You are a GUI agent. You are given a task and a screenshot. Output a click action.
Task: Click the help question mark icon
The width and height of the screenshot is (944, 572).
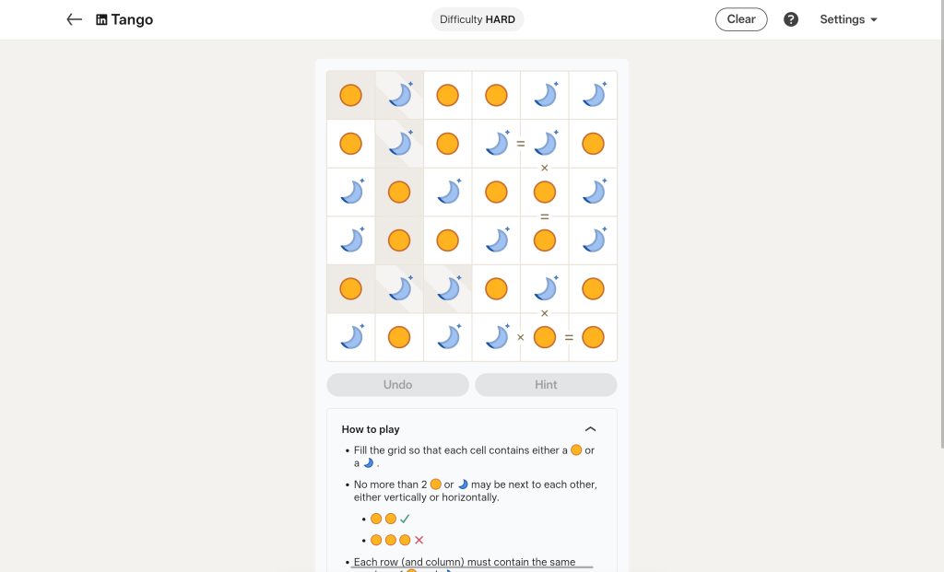pyautogui.click(x=790, y=18)
